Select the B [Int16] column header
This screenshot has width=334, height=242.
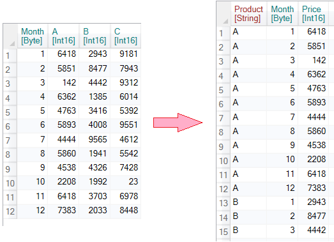(95, 36)
